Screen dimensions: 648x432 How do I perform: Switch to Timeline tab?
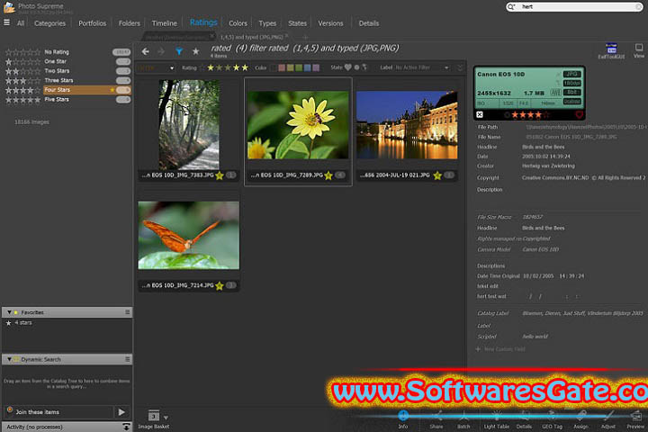[x=164, y=23]
